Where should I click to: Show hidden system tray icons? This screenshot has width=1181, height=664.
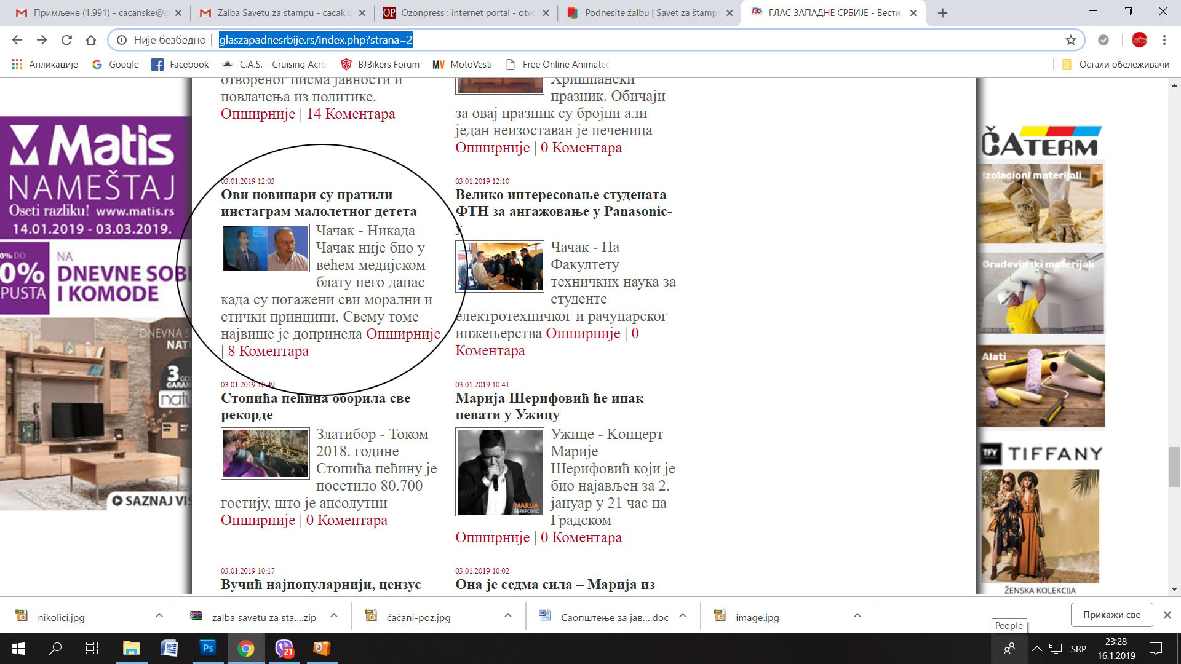[x=1036, y=649]
